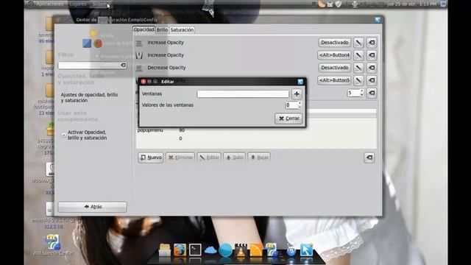This screenshot has width=471, height=265.
Task: Open the terminal from the dock
Action: [195, 250]
